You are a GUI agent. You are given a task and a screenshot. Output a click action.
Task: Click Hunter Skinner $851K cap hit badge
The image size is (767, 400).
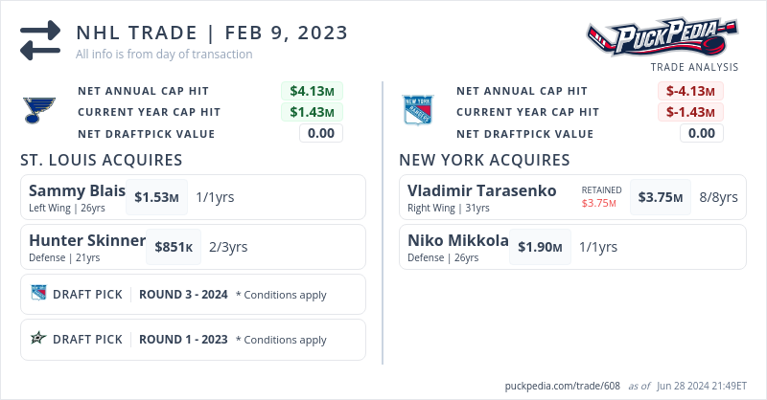174,247
